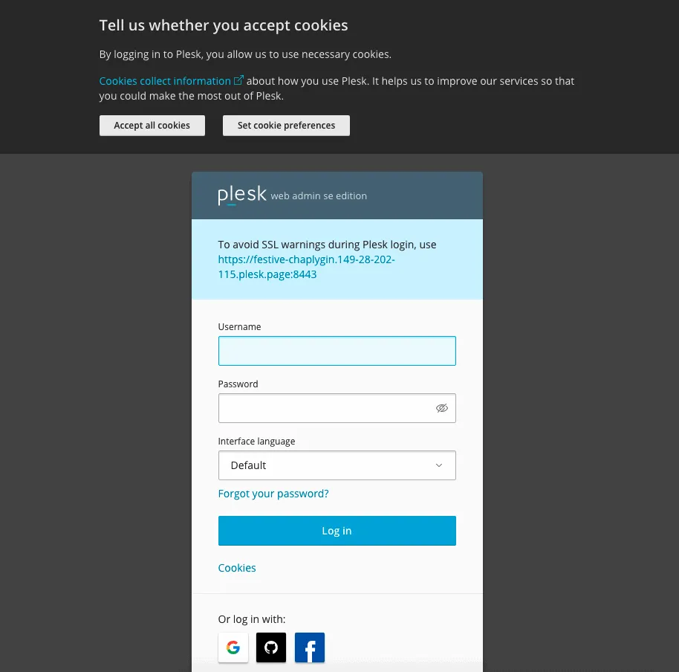Click the Google 'G' logo button

233,647
